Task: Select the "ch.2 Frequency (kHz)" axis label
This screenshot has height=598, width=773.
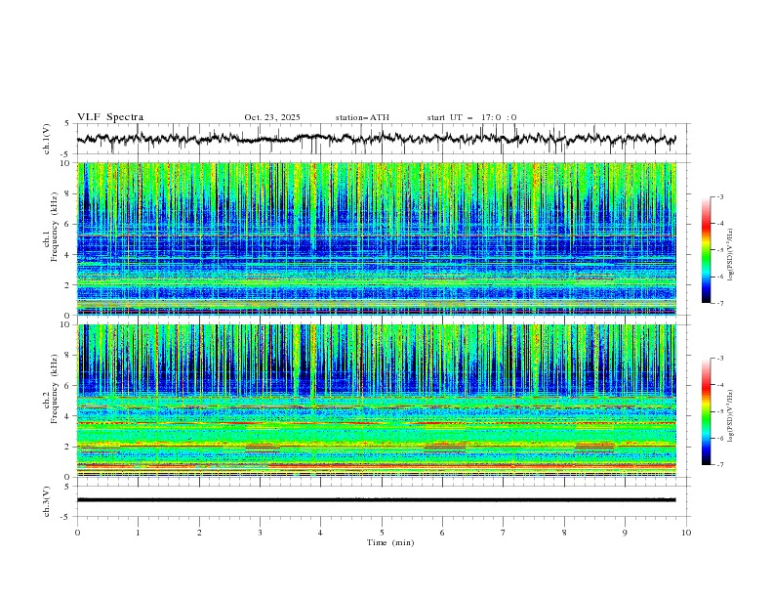Action: click(x=51, y=388)
